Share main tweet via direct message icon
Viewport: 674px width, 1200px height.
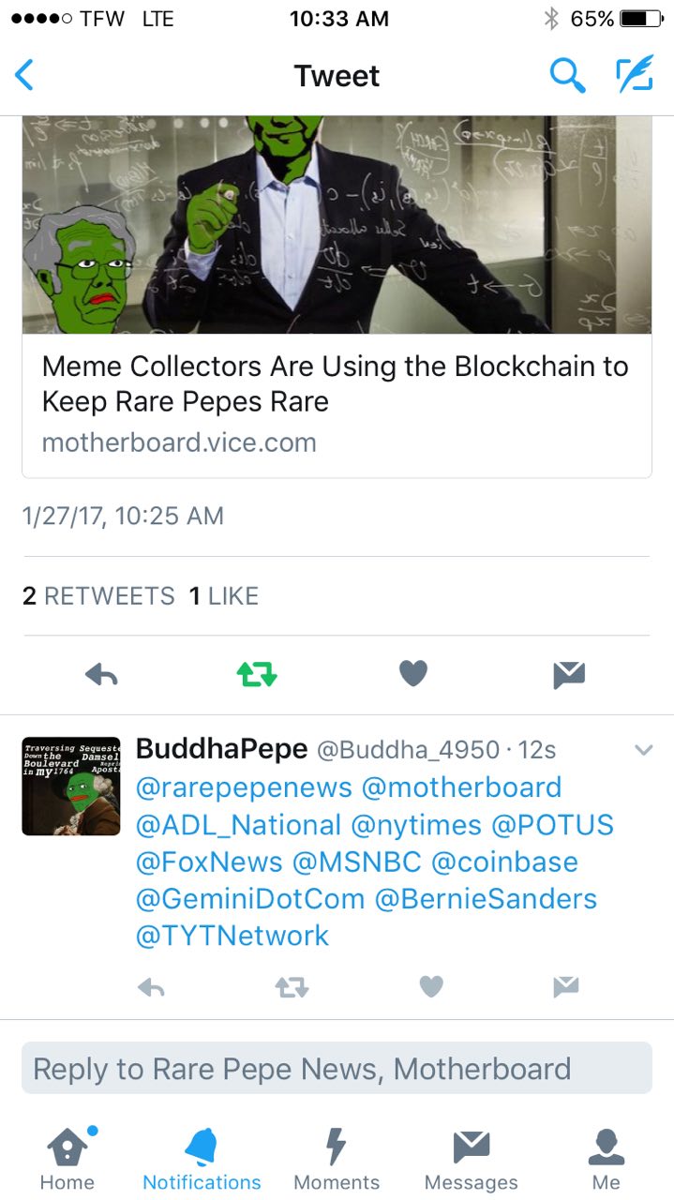click(569, 674)
